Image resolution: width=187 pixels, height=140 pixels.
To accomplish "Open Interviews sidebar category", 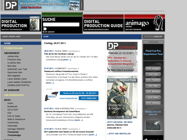I will pyautogui.click(x=12, y=126).
